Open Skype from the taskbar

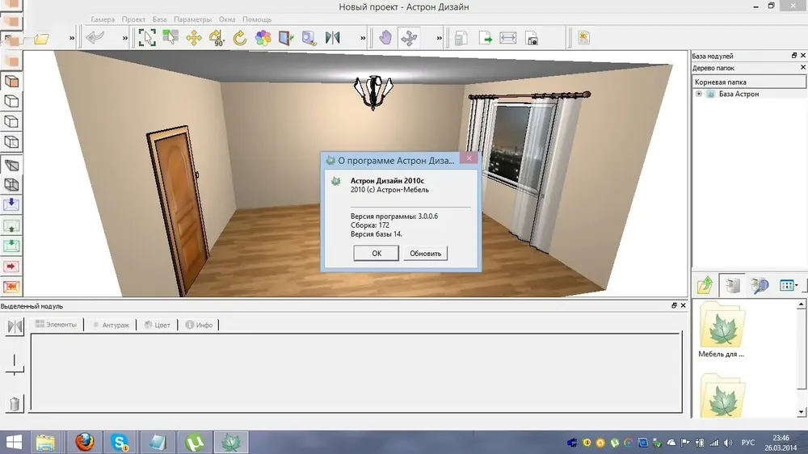pos(120,442)
